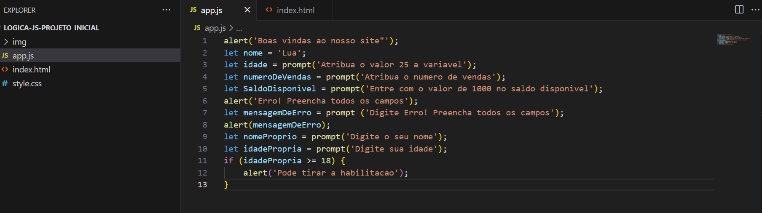
Task: Click line number 1 in gutter
Action: [x=205, y=41]
